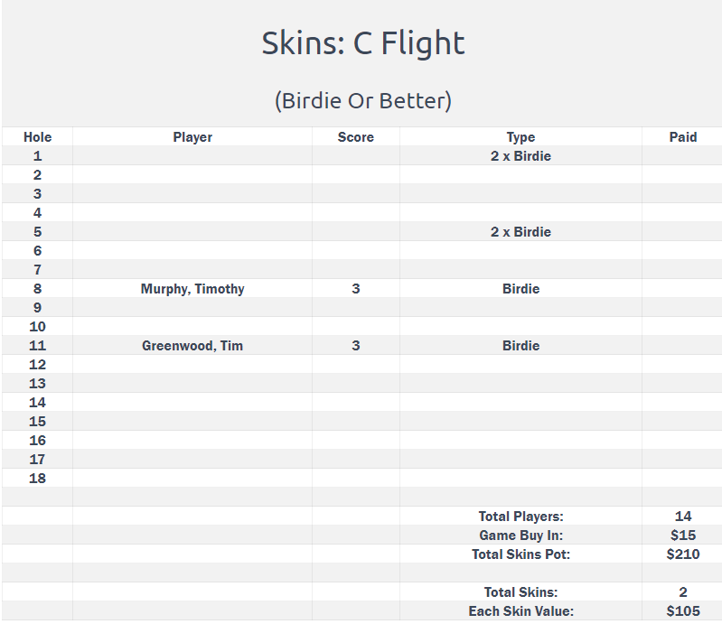Click the Score column header
Viewport: 722px width, 624px height.
coord(355,137)
